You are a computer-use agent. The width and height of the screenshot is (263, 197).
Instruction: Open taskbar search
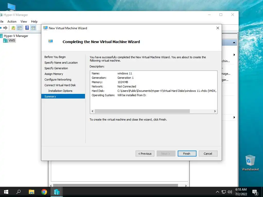[18, 192]
